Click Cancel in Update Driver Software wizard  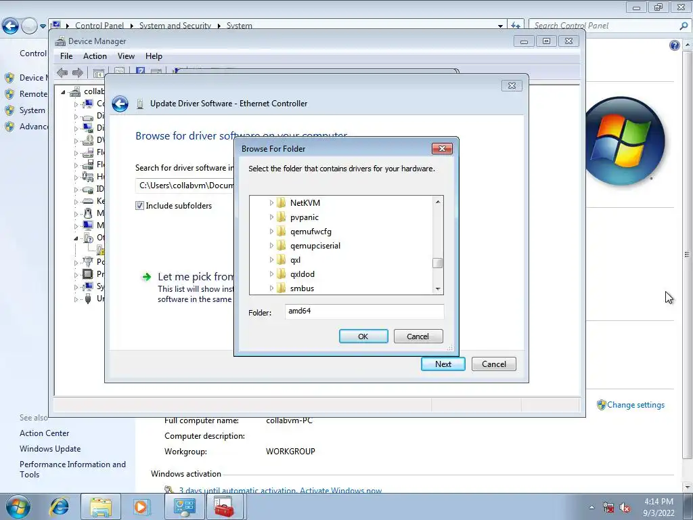493,364
